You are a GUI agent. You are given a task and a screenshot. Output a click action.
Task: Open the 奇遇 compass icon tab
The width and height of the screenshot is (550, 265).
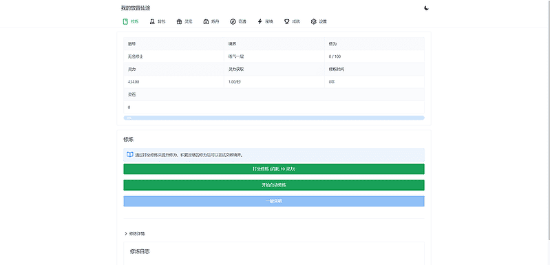click(233, 21)
